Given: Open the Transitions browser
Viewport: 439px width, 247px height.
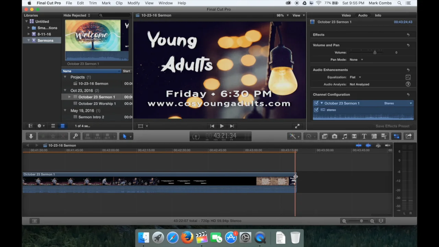Looking at the screenshot, I should pos(354,136).
